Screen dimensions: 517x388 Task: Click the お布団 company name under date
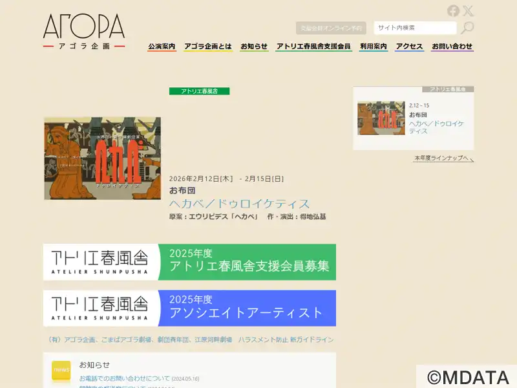tap(182, 190)
